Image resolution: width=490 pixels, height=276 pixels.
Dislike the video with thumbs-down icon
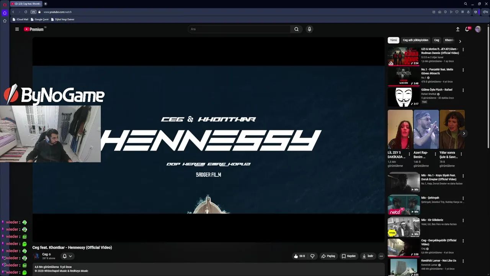[312, 256]
